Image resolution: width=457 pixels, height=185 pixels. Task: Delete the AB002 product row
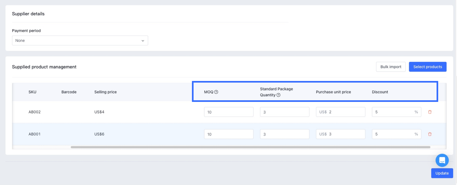tap(430, 112)
